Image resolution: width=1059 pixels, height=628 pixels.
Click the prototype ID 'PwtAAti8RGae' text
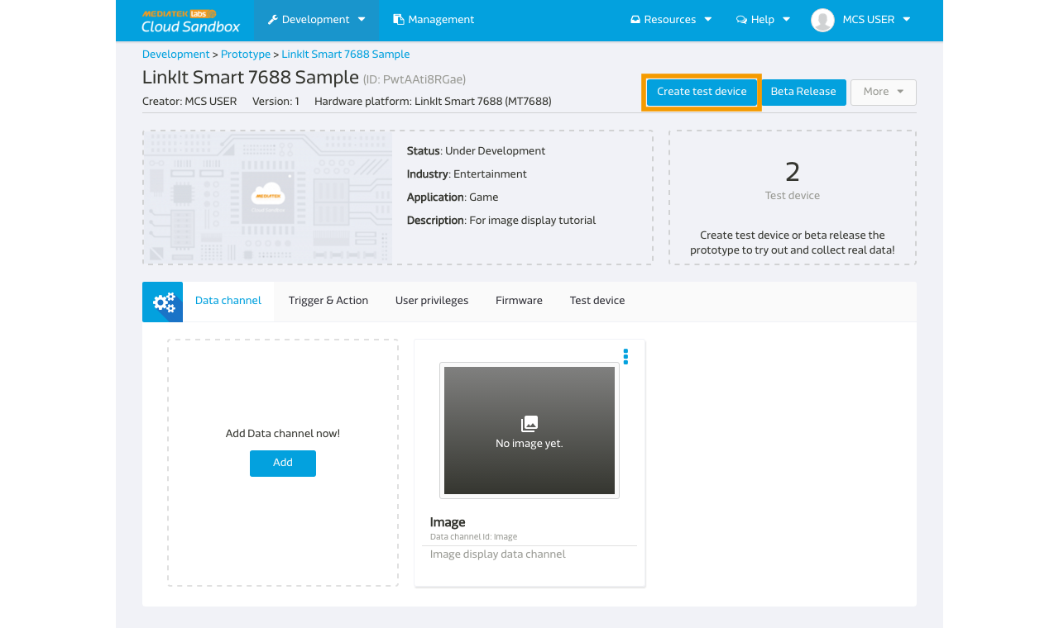[414, 79]
